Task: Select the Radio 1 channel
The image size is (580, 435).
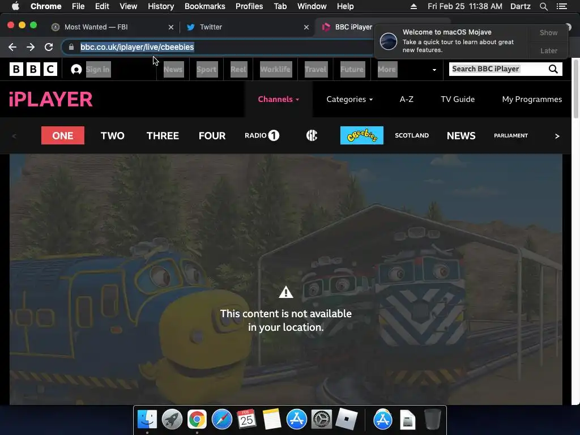Action: click(x=262, y=135)
